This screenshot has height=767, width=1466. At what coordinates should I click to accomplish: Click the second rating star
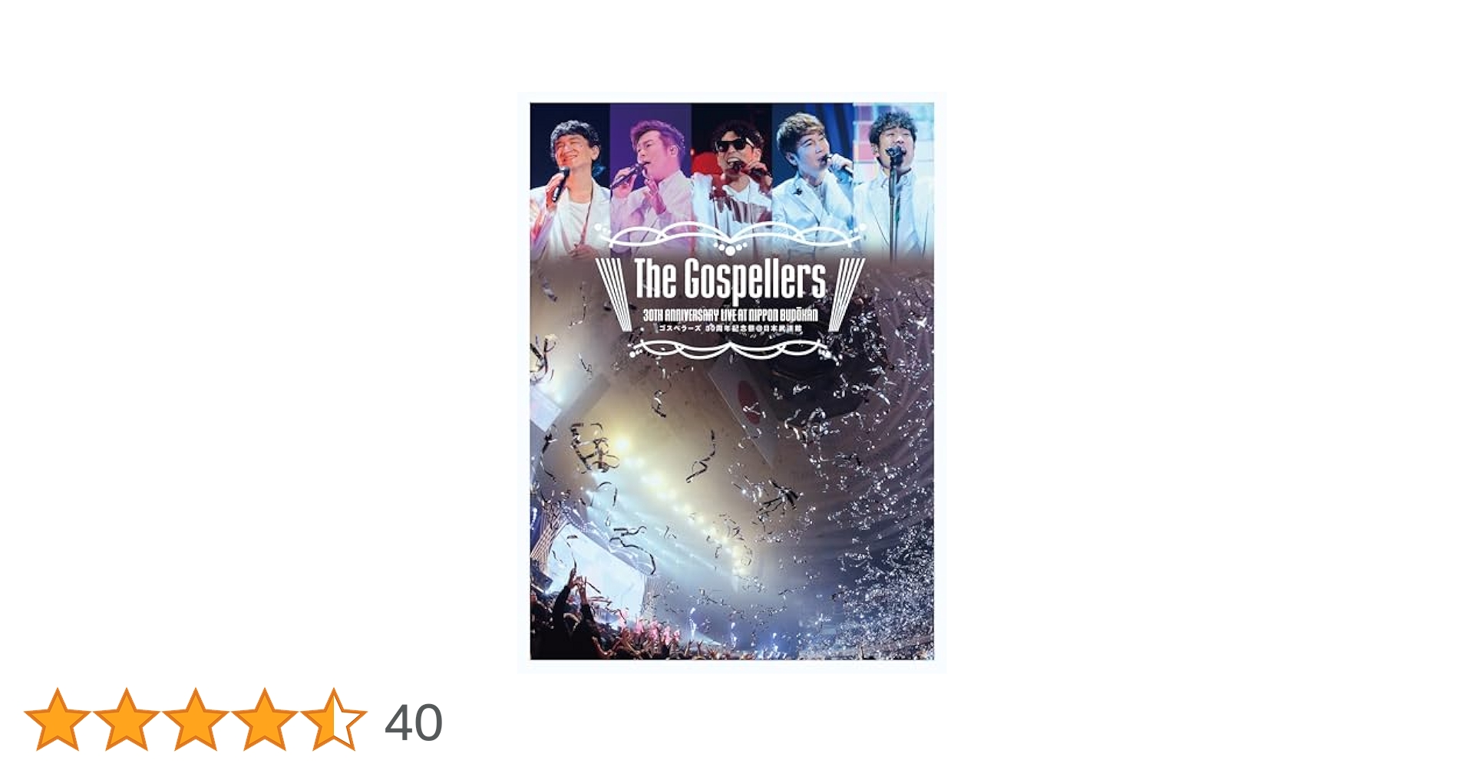[x=127, y=719]
